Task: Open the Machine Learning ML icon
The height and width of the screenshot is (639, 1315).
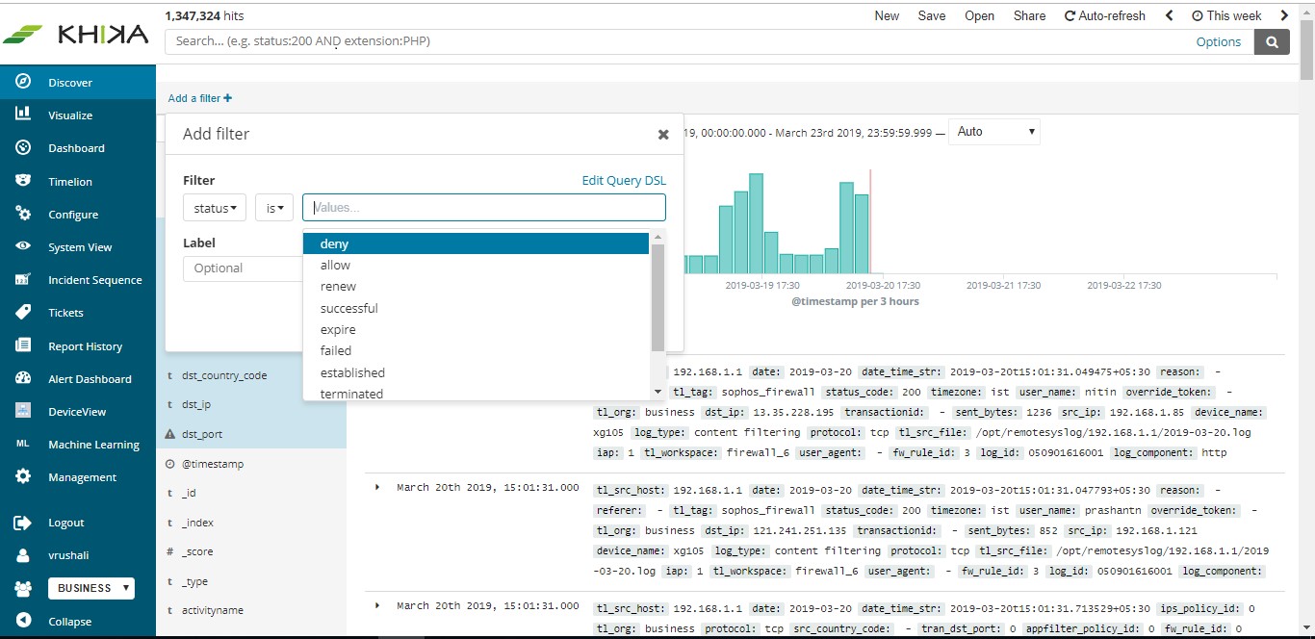Action: click(x=23, y=444)
